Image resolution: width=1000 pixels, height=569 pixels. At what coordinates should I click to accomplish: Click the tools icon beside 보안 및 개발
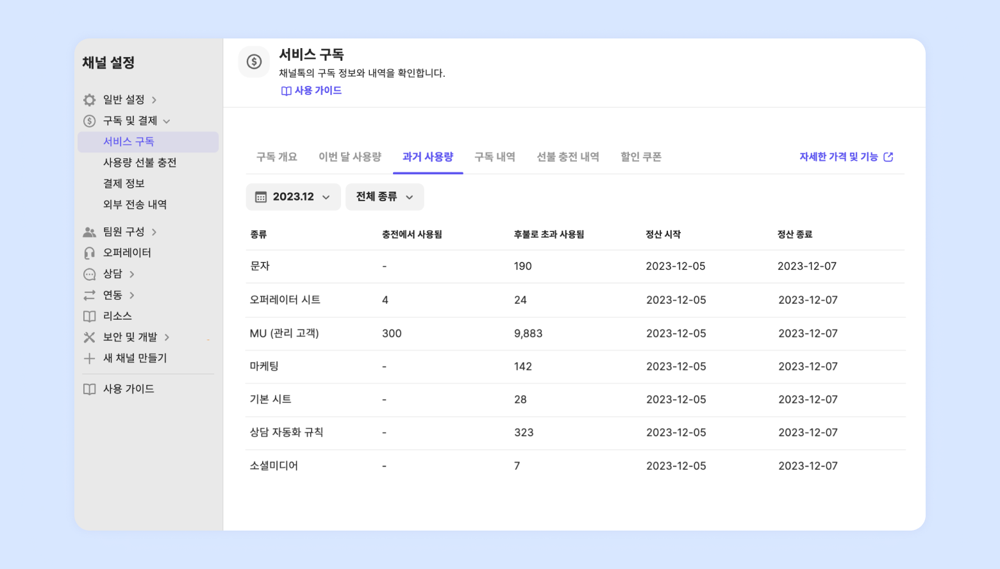tap(90, 337)
